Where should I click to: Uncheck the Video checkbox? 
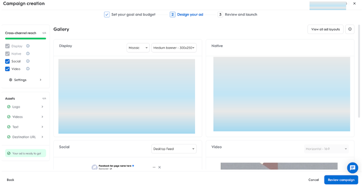(7, 69)
